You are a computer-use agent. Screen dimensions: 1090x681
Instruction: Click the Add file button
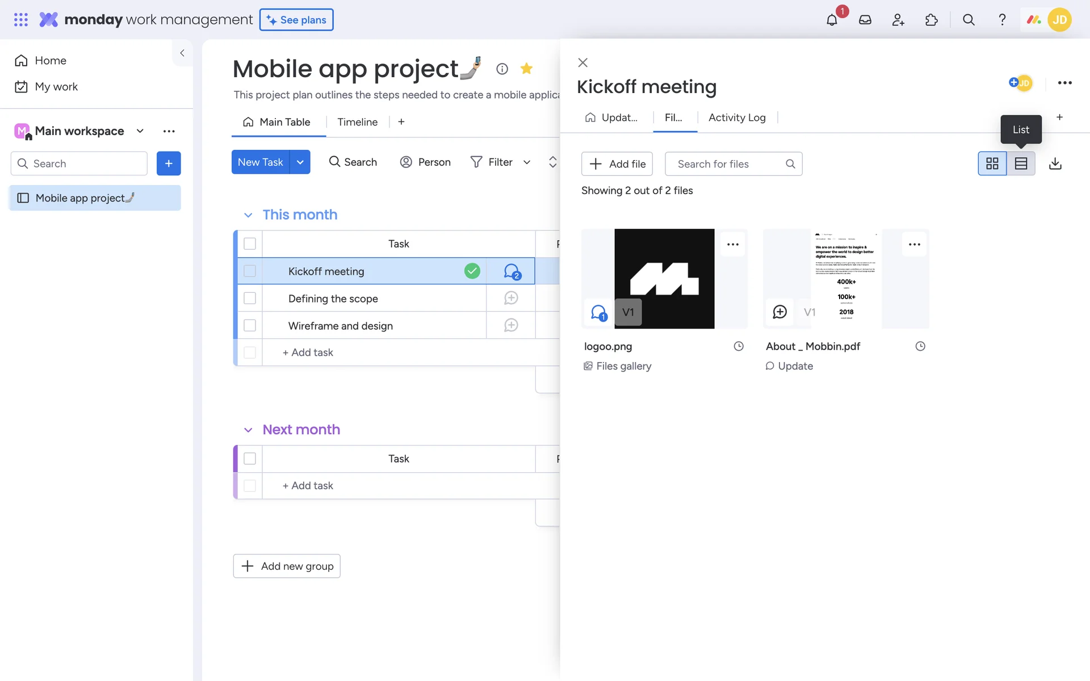click(617, 164)
